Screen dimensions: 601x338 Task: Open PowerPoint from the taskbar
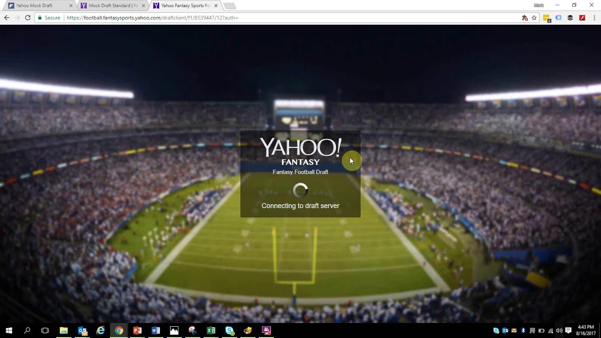click(x=137, y=330)
